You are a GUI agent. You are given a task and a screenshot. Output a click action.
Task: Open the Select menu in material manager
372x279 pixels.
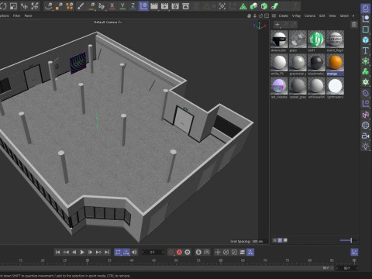click(x=344, y=15)
